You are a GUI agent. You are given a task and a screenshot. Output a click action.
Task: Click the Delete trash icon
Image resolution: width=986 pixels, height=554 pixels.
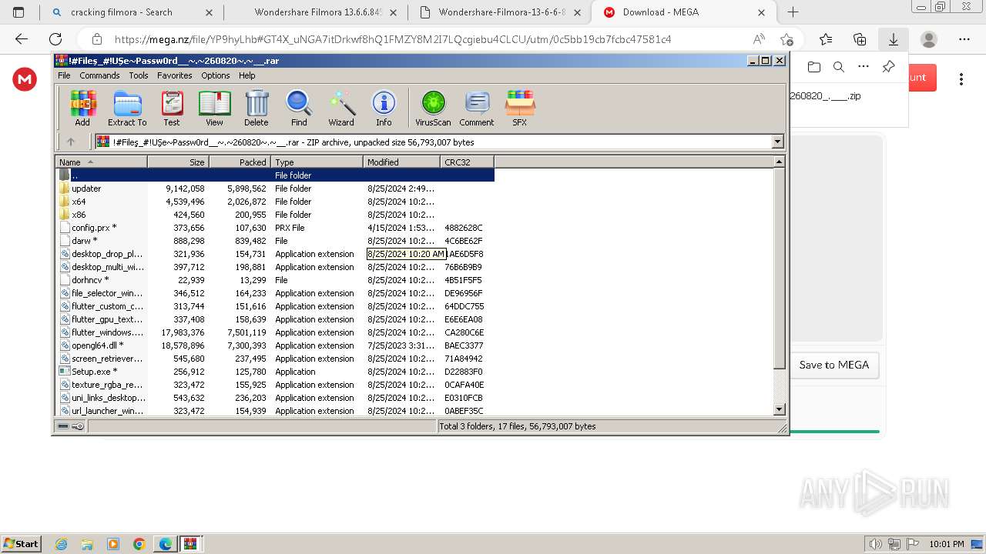pyautogui.click(x=257, y=108)
